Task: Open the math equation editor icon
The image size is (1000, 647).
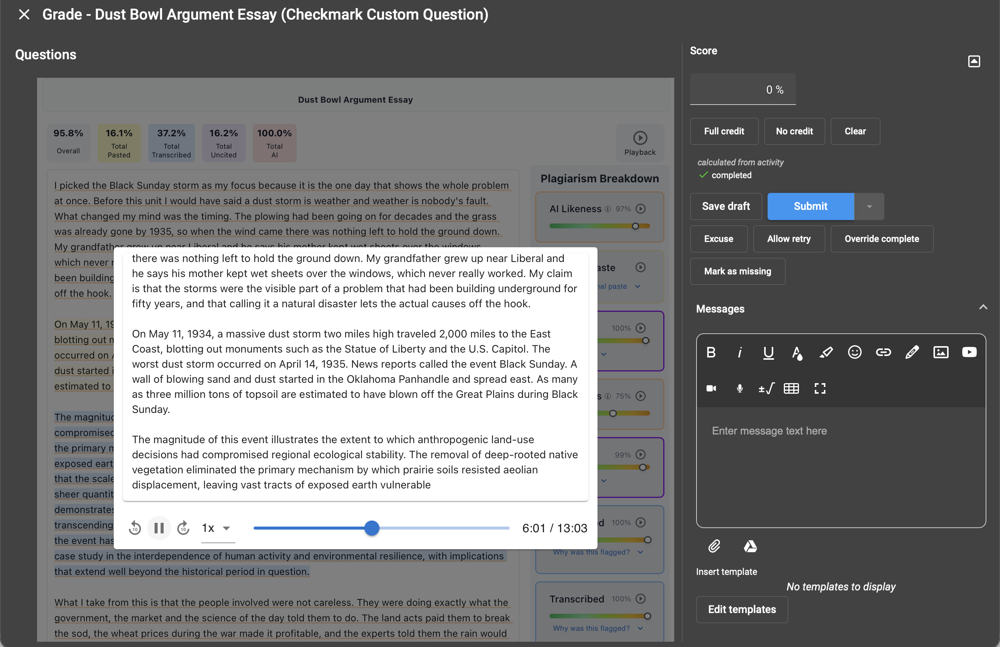Action: [766, 388]
